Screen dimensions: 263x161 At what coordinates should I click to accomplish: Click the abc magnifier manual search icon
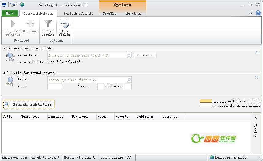[10, 82]
